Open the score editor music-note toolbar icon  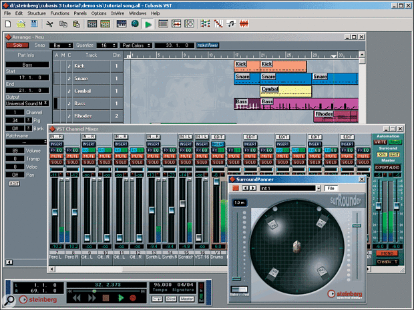[231, 24]
